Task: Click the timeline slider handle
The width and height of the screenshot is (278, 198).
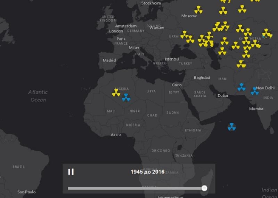Action: (x=204, y=188)
